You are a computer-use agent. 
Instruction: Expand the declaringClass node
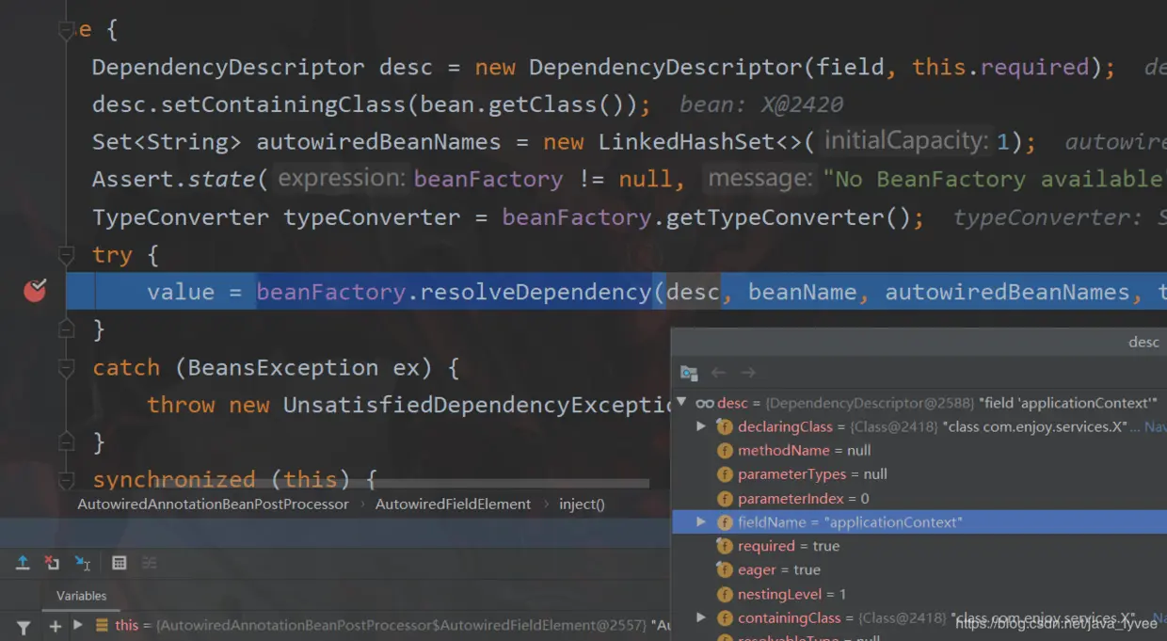pos(700,426)
